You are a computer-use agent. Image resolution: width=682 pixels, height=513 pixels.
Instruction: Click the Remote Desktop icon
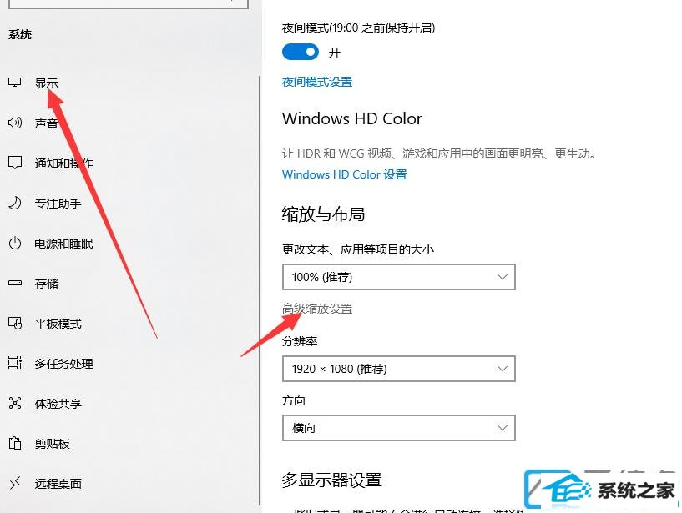point(15,483)
